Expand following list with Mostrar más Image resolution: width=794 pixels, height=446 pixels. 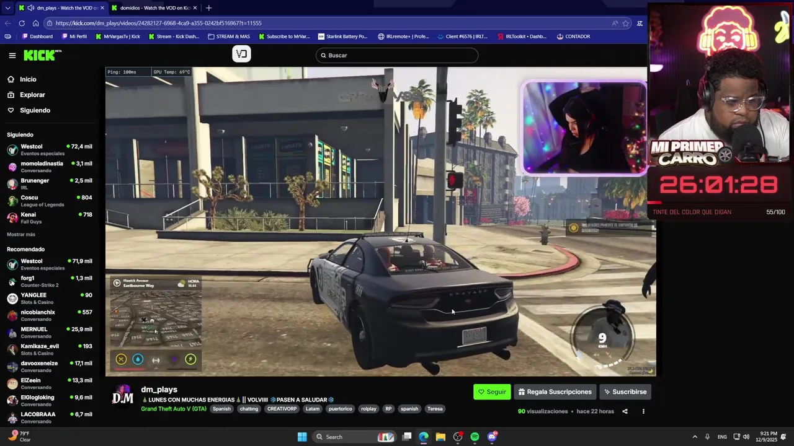tap(21, 234)
